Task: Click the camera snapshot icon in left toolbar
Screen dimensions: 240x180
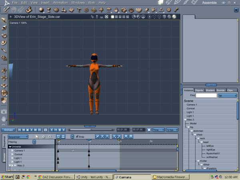Action: point(4,112)
